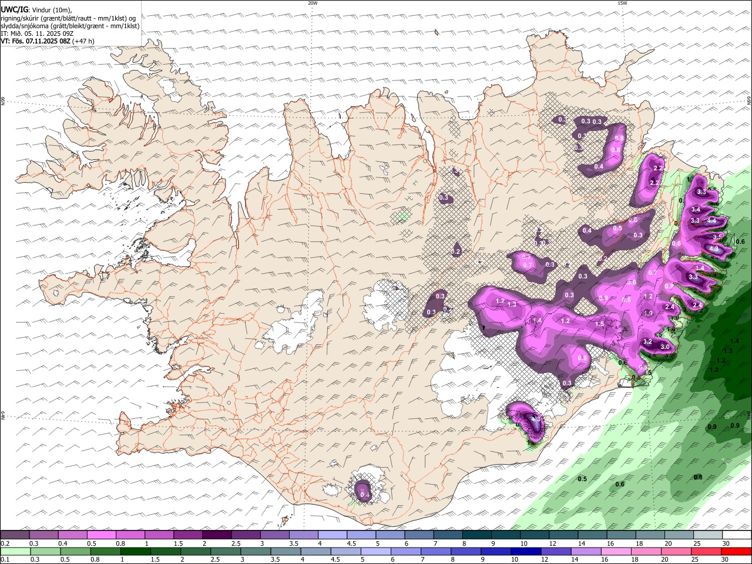
Task: Click the lilac lower swatch between 14 and 16
Action: (x=586, y=552)
